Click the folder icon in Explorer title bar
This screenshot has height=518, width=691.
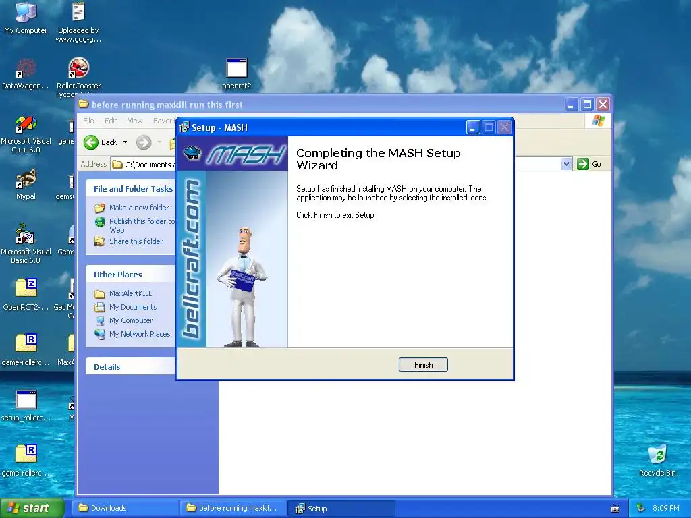click(83, 105)
